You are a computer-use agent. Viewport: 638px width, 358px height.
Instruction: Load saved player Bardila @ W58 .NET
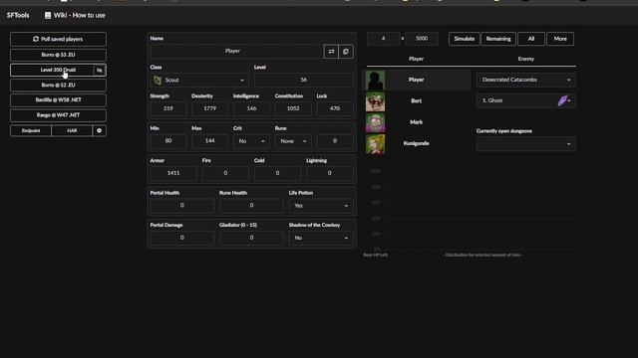pyautogui.click(x=58, y=99)
